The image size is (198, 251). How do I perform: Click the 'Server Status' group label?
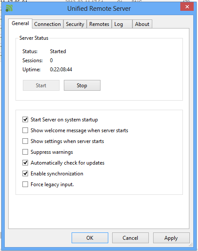[x=34, y=38]
